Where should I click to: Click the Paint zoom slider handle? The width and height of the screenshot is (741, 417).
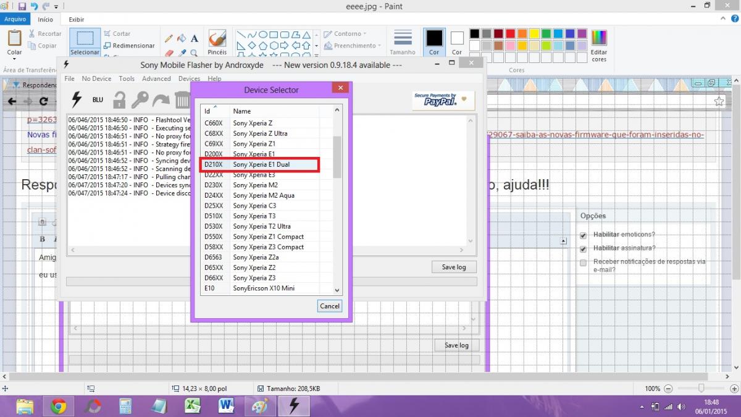[x=701, y=388]
